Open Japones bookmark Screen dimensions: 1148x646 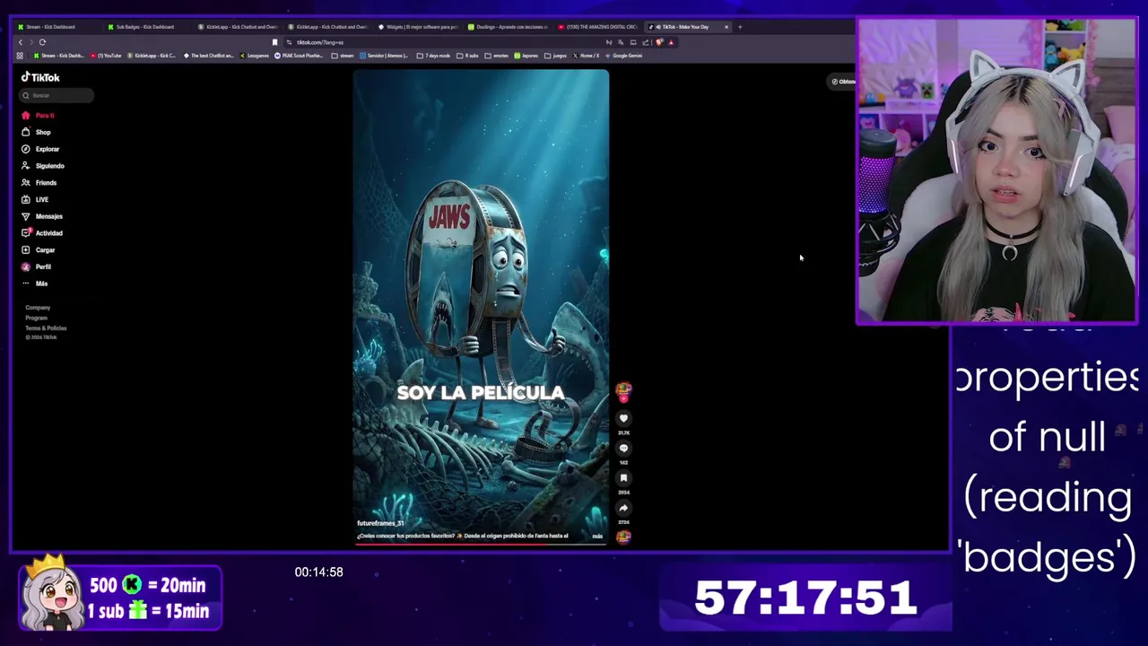(x=526, y=56)
